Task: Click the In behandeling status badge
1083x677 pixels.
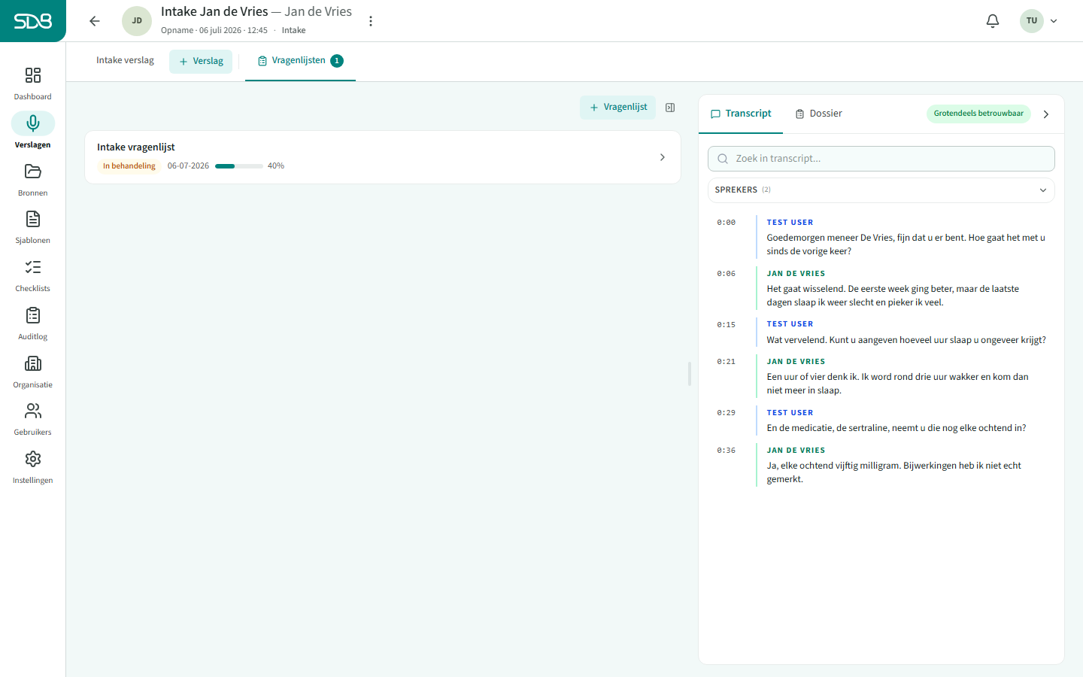Action: (129, 166)
